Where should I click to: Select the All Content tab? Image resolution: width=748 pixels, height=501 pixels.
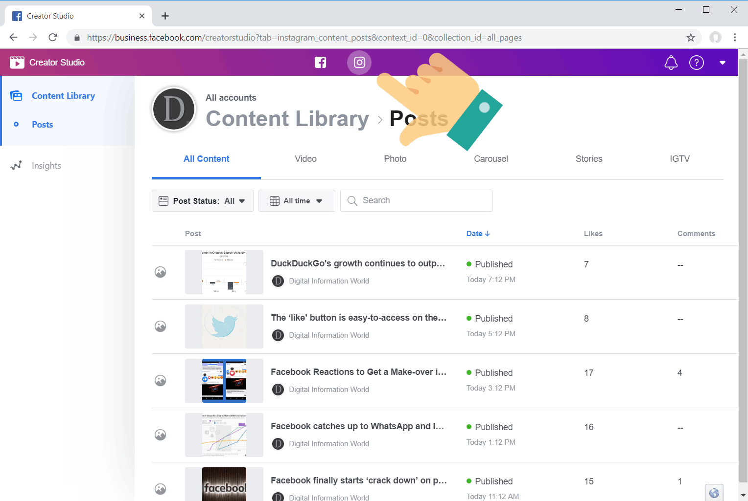(x=206, y=159)
